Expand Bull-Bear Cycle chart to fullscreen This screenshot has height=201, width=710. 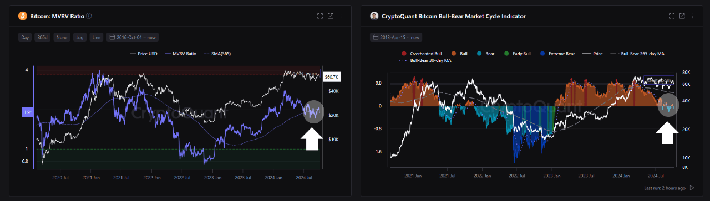672,16
